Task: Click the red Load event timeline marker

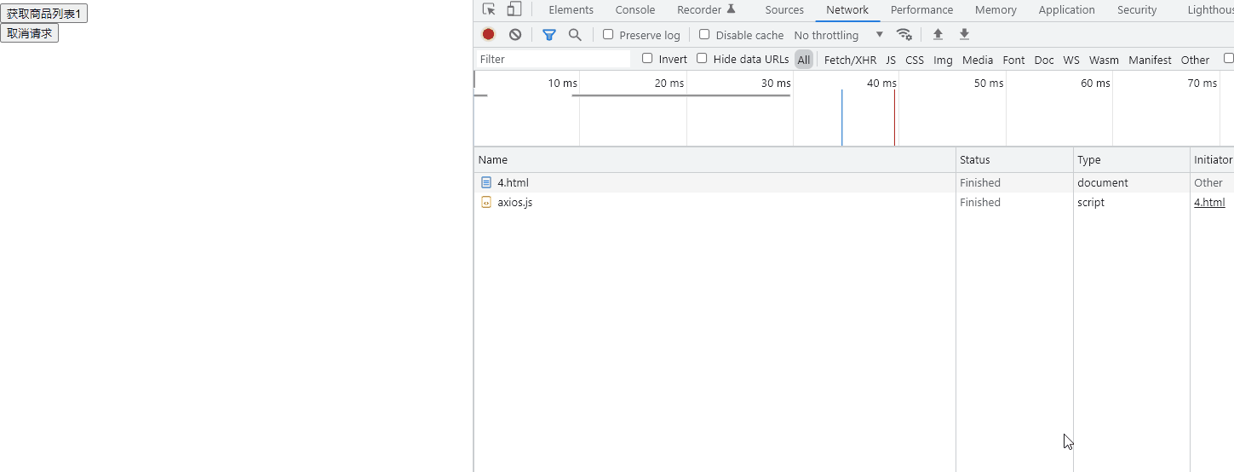Action: point(894,118)
